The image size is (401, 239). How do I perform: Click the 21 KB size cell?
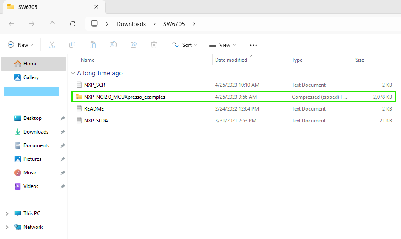tap(386, 120)
